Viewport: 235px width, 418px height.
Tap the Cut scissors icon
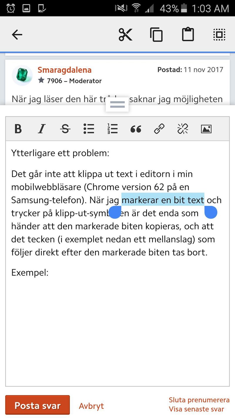125,35
